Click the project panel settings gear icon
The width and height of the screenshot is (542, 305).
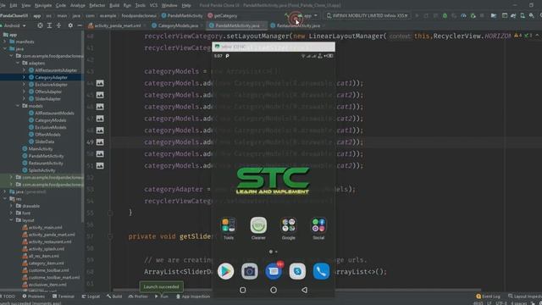(x=70, y=25)
